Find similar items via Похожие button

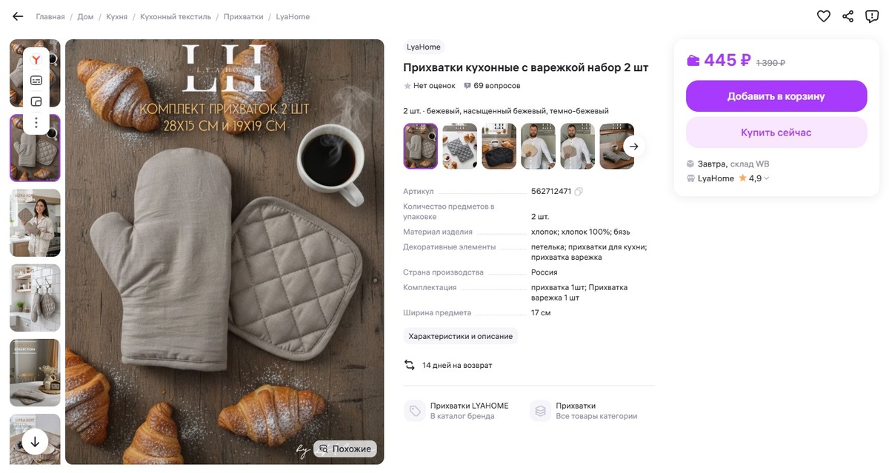pos(345,449)
